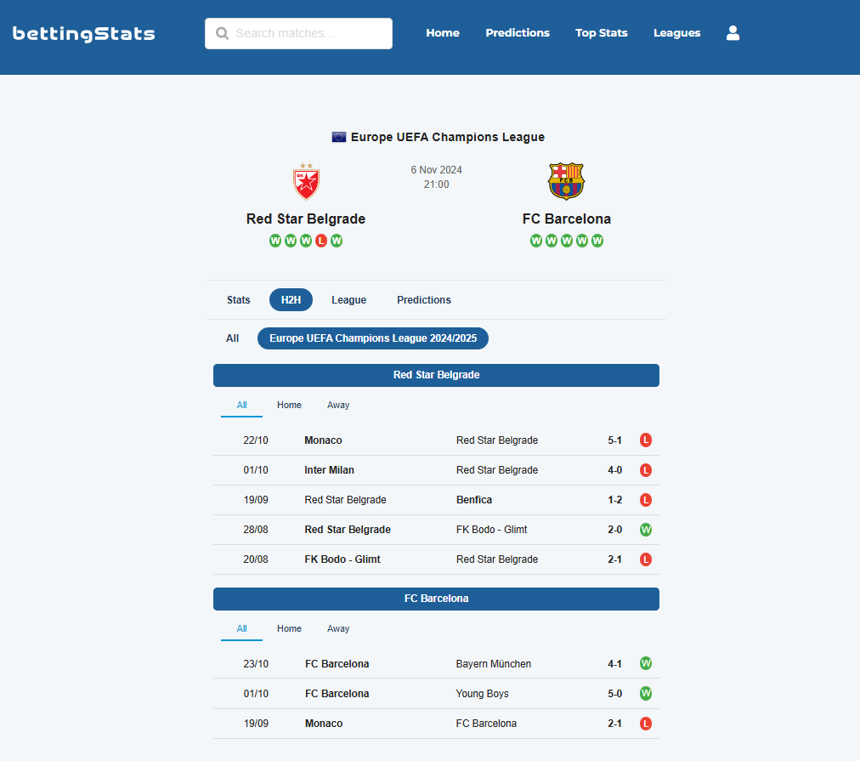Switch to the Stats tab
Screen dimensions: 860x761
(x=239, y=300)
